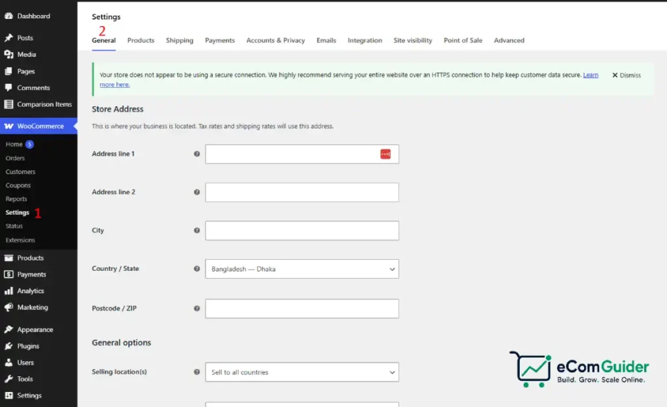
Task: Open WooCommerce Home submenu item
Action: point(14,144)
